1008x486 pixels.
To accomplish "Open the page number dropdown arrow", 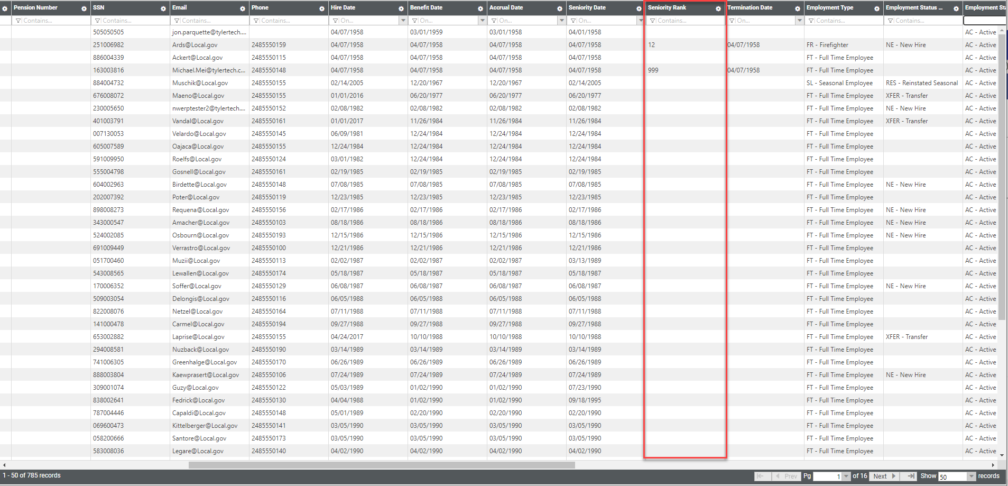I will [x=846, y=476].
